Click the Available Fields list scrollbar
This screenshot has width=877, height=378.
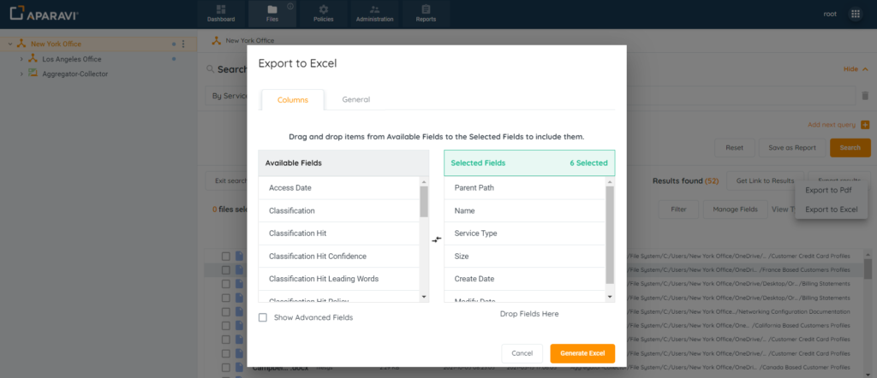[423, 204]
